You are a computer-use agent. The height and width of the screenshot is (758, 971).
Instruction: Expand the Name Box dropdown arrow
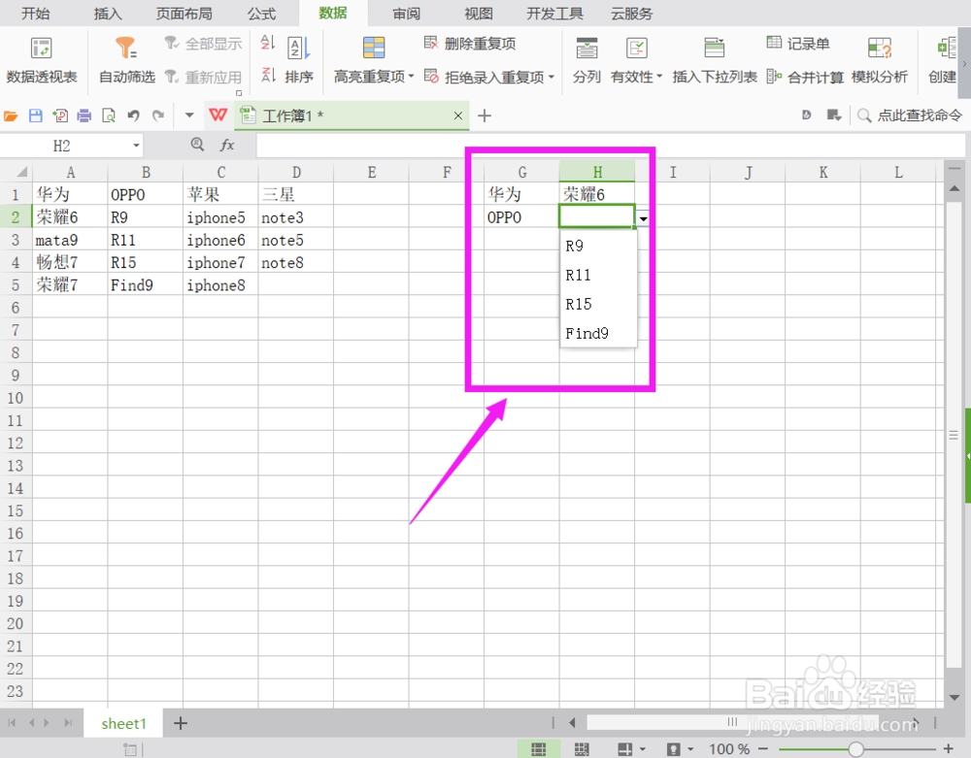136,146
